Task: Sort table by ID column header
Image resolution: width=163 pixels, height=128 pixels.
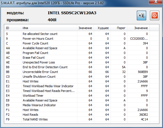Action: pyautogui.click(x=13, y=28)
